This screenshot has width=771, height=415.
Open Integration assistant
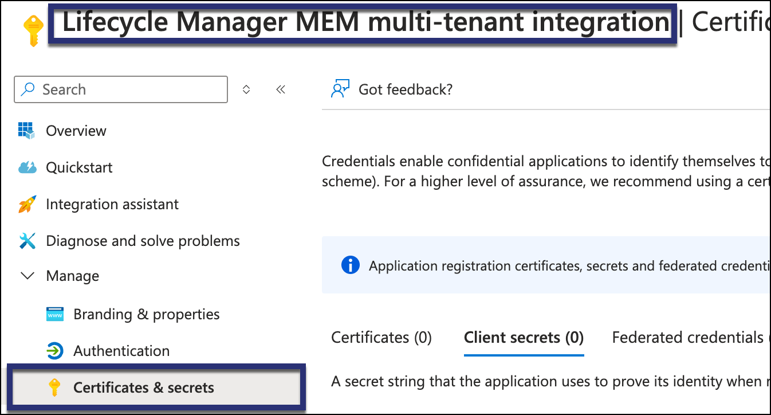point(112,204)
